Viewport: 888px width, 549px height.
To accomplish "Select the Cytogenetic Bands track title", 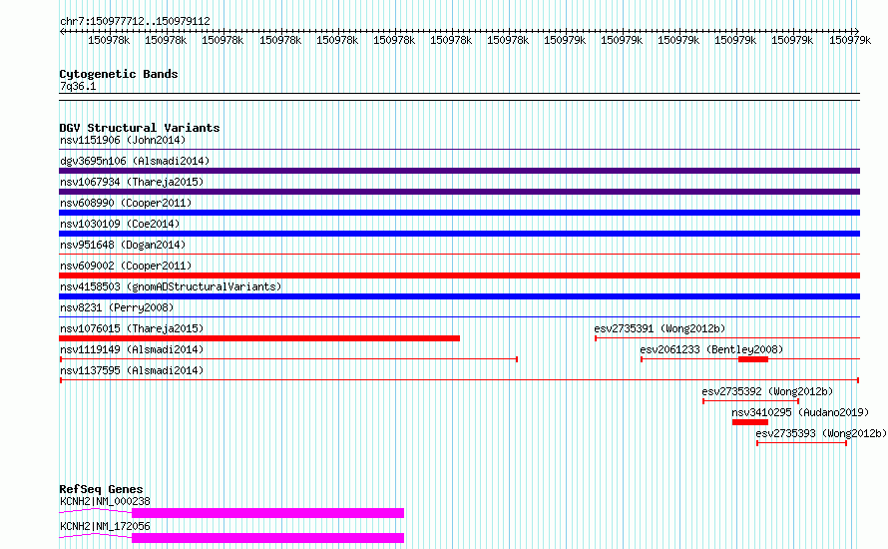I will point(119,74).
